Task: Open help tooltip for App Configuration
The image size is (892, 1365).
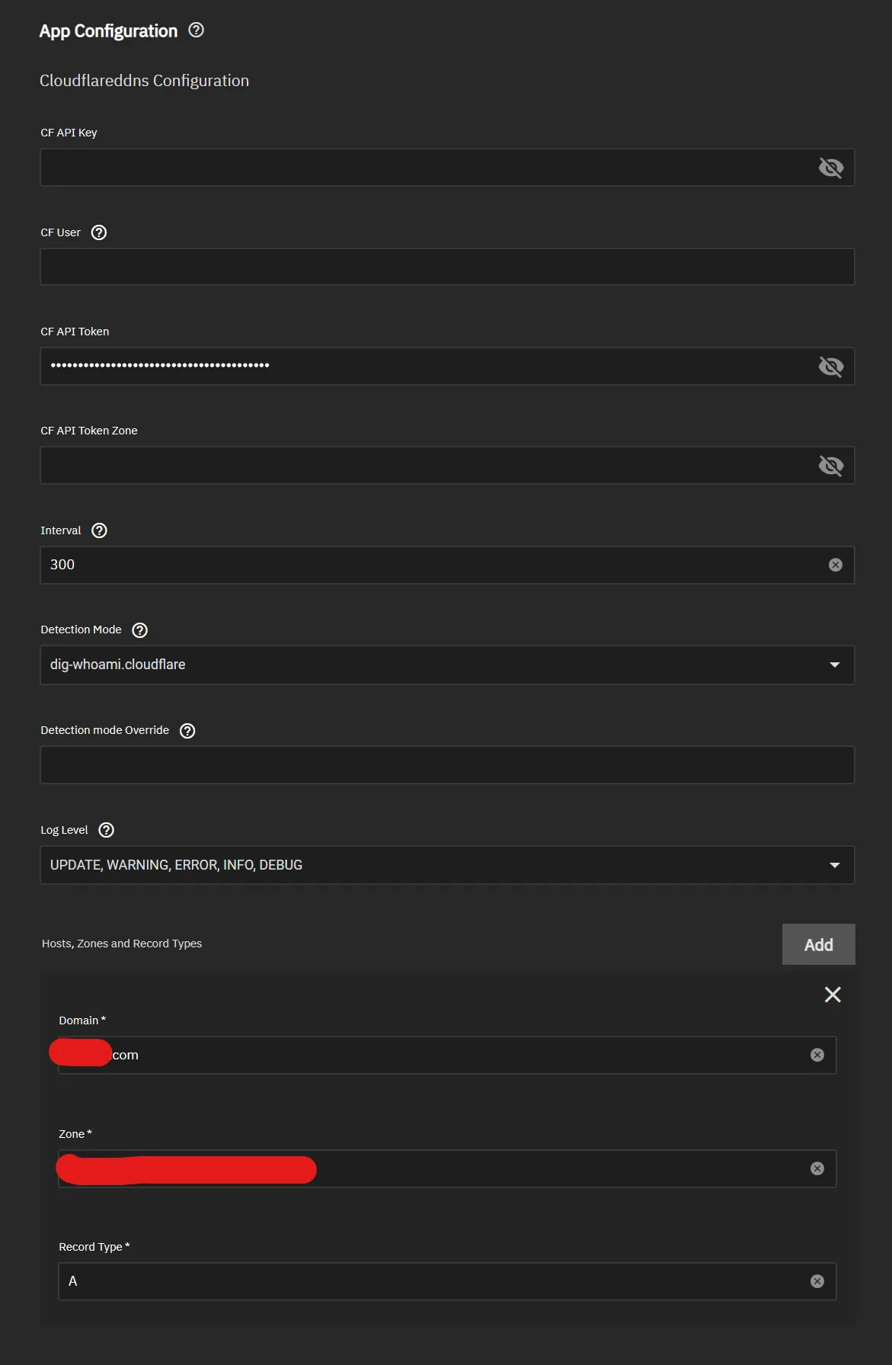Action: click(197, 30)
